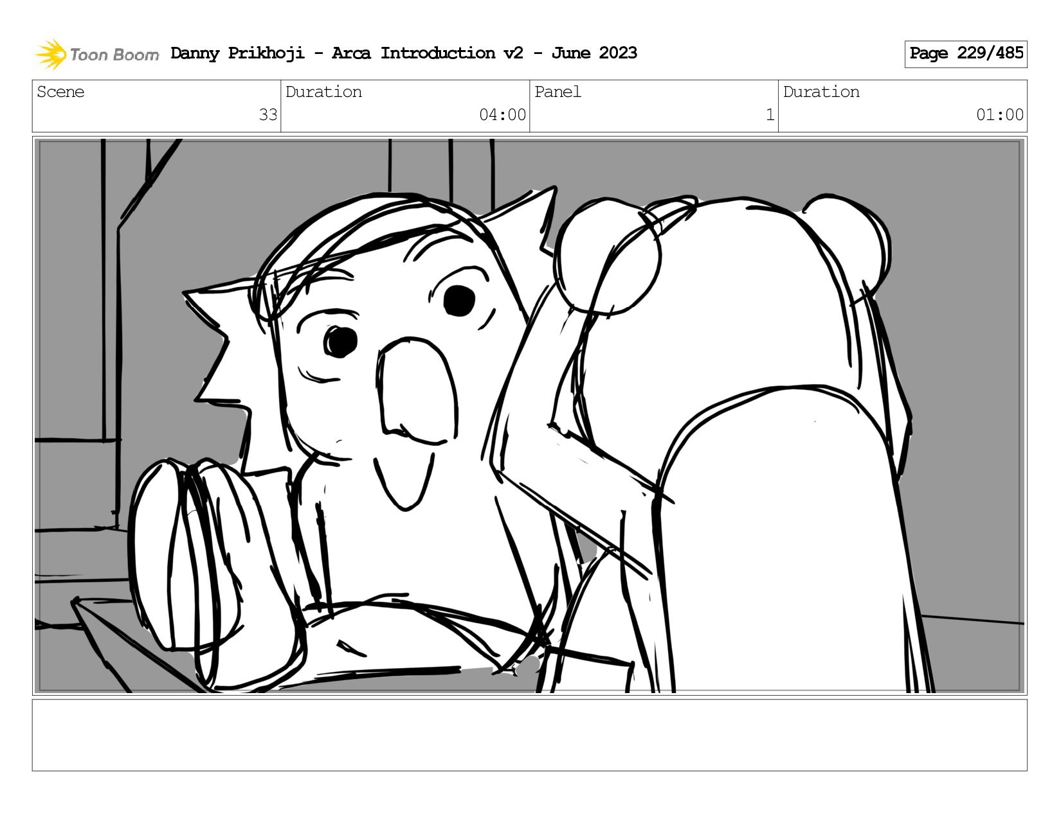Click the 'Duration' label beside Scene
Image resolution: width=1061 pixels, height=819 pixels.
click(x=323, y=92)
